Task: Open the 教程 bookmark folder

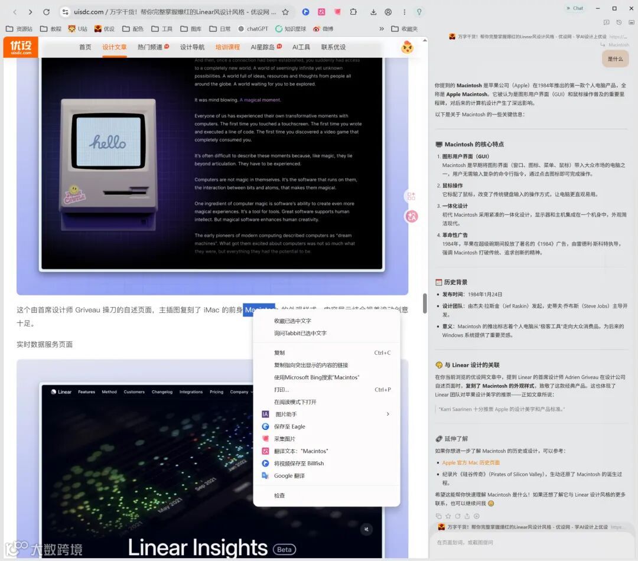Action: [51, 29]
